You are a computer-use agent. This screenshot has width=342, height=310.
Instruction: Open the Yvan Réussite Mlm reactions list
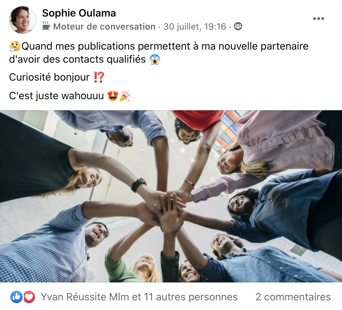(x=139, y=297)
